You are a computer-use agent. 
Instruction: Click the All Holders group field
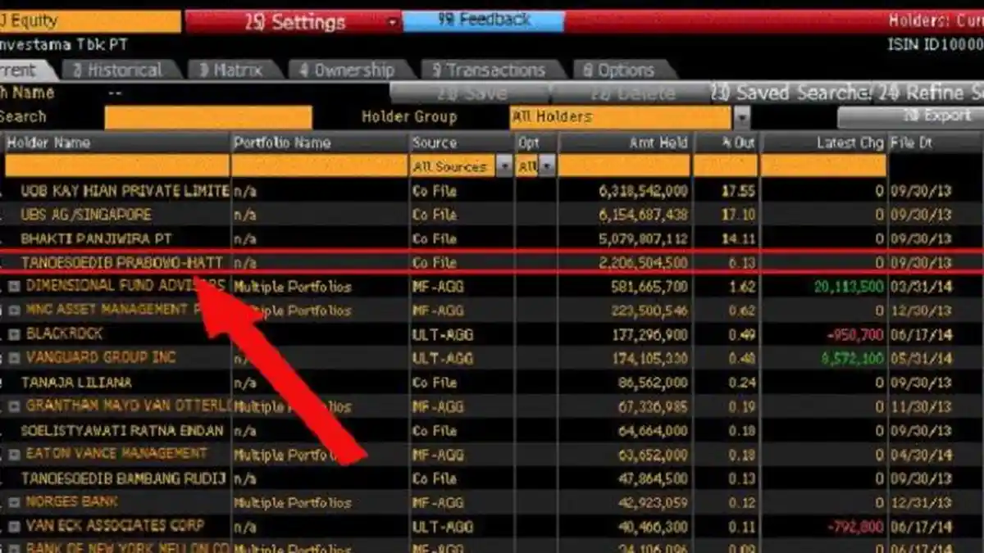click(x=621, y=117)
